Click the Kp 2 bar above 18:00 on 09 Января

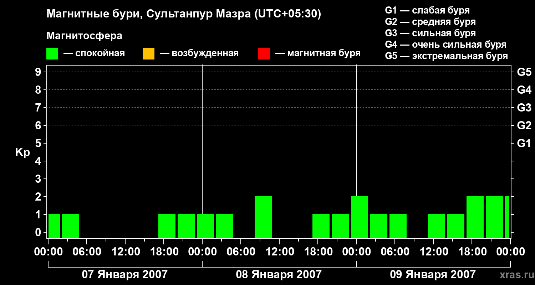coord(475,217)
